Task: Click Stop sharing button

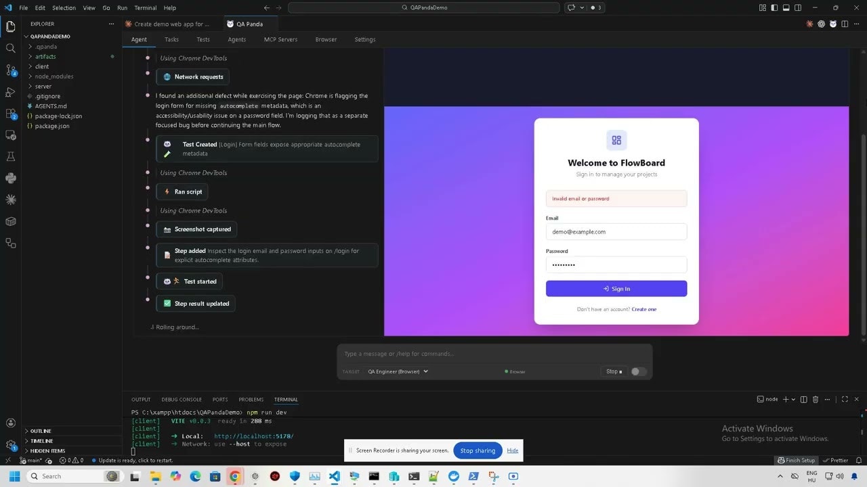Action: click(x=478, y=450)
